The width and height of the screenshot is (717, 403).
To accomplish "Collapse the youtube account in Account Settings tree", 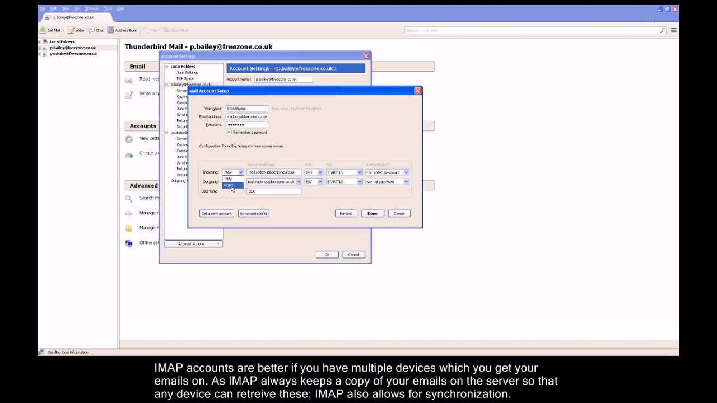I will point(166,133).
